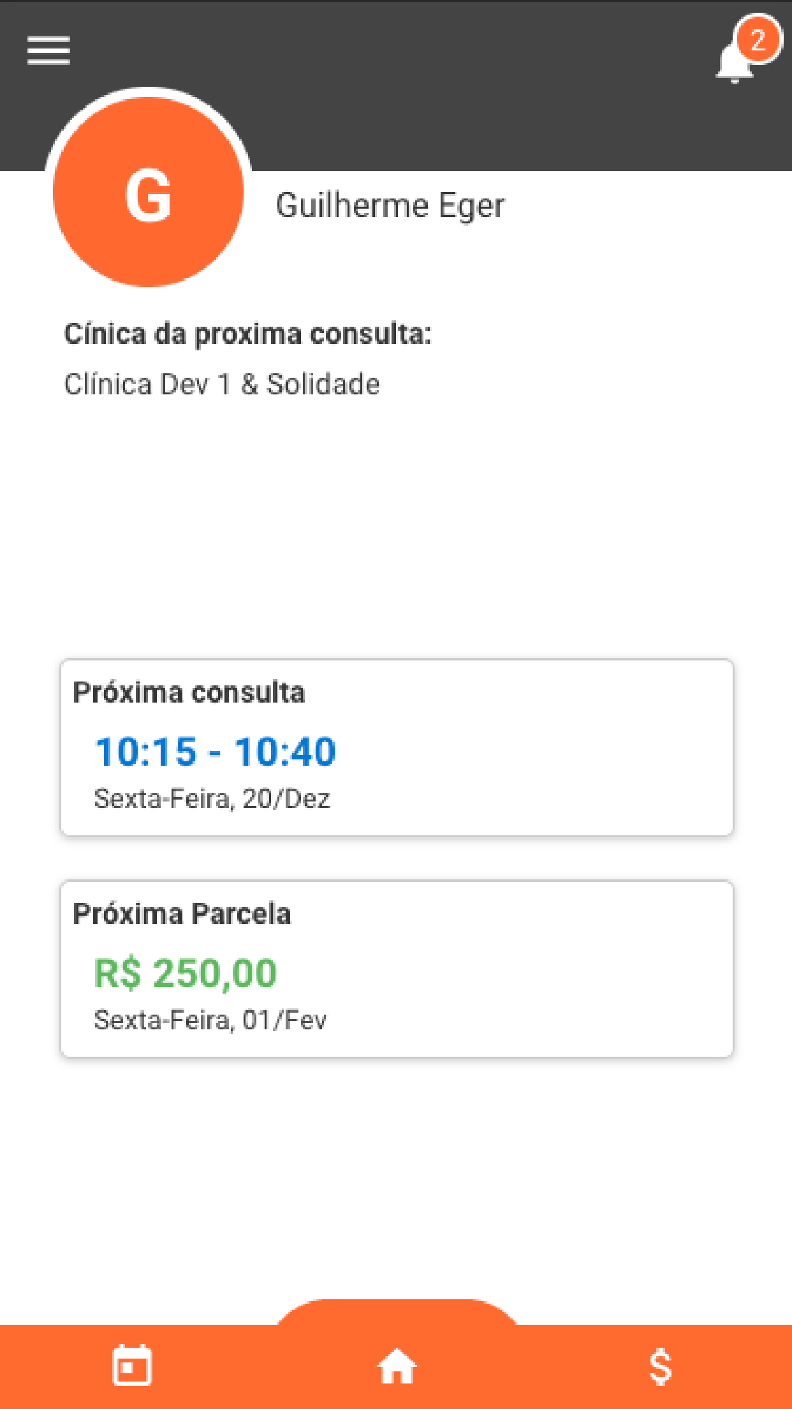Click empty area right of installment amount

click(x=510, y=973)
